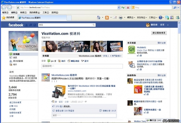Select the 影片 video share option
This screenshot has width=181, height=123.
click(x=85, y=61)
